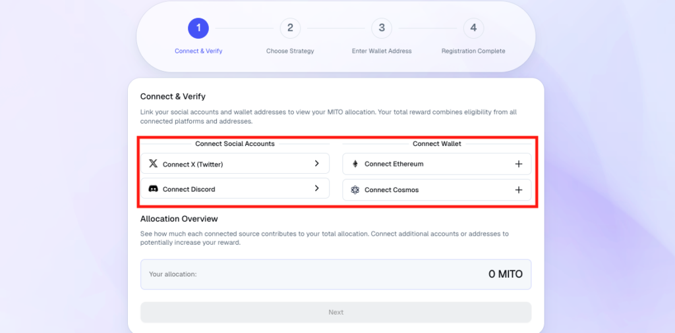Click the Ethereum diamond icon
The height and width of the screenshot is (333, 675).
coord(355,164)
